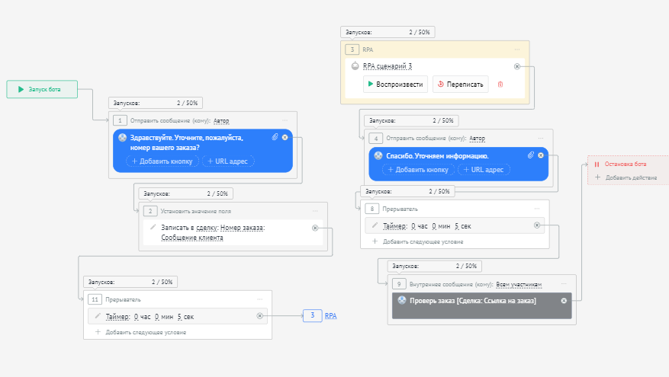This screenshot has height=377, width=669.
Task: Click the pencil icon beside 'Записать в сделку'
Action: (x=153, y=227)
